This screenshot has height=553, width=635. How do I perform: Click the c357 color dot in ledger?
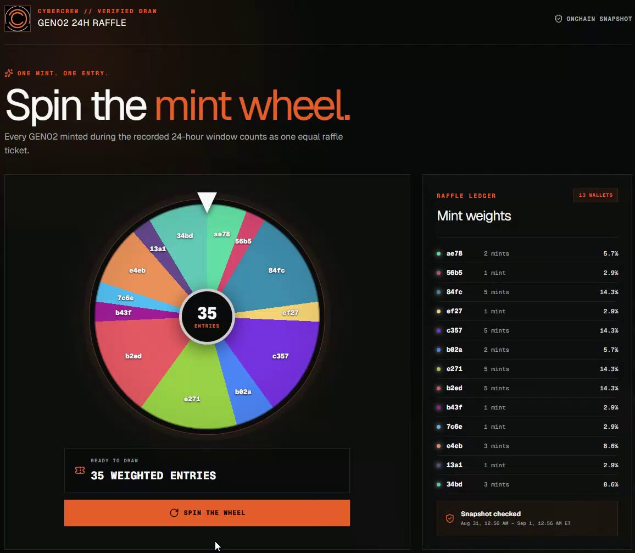coord(438,330)
